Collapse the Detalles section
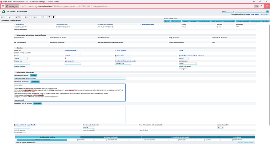Screen dimensions: 270x144 click(x=16, y=48)
